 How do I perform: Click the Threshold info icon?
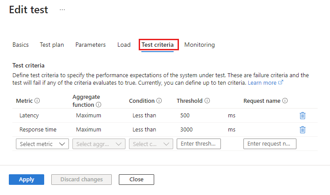coord(207,101)
